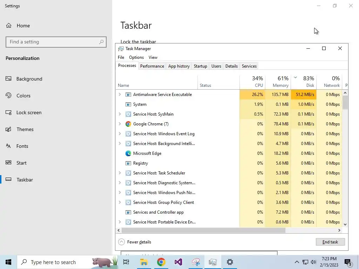Open Windows Start menu button

(x=8, y=262)
